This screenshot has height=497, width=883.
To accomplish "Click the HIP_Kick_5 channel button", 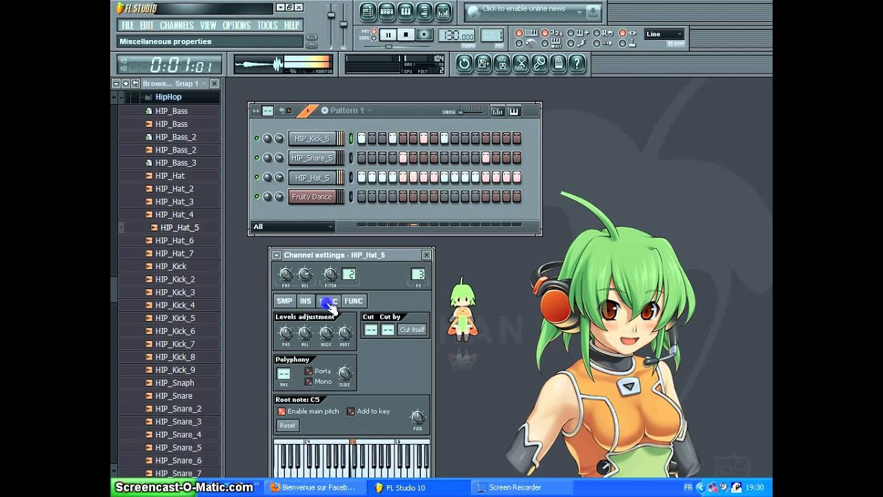I will [312, 138].
